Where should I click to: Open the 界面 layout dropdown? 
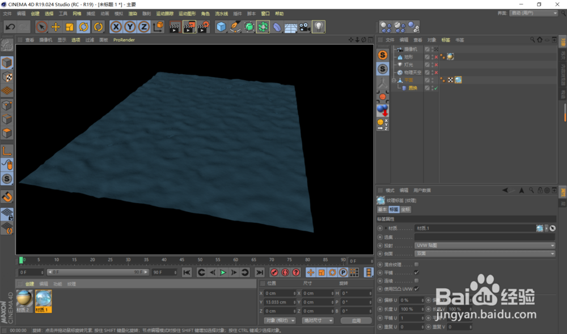coord(534,13)
